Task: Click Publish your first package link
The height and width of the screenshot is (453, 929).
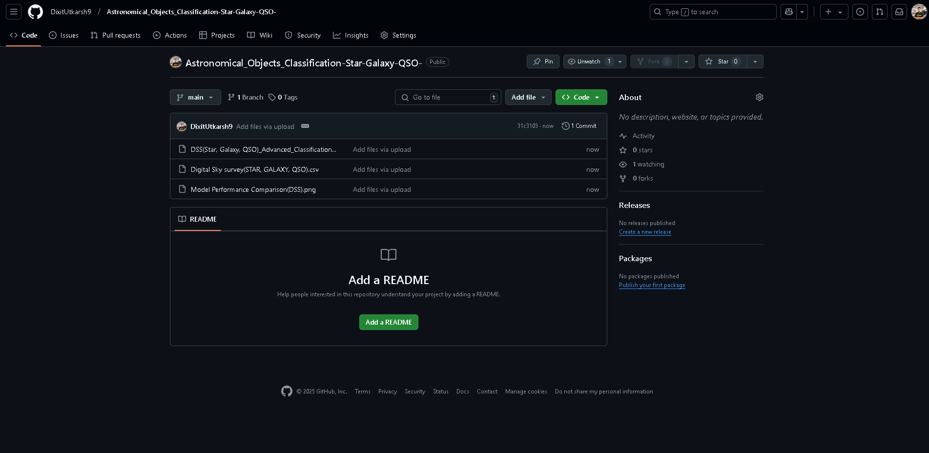Action: coord(652,285)
